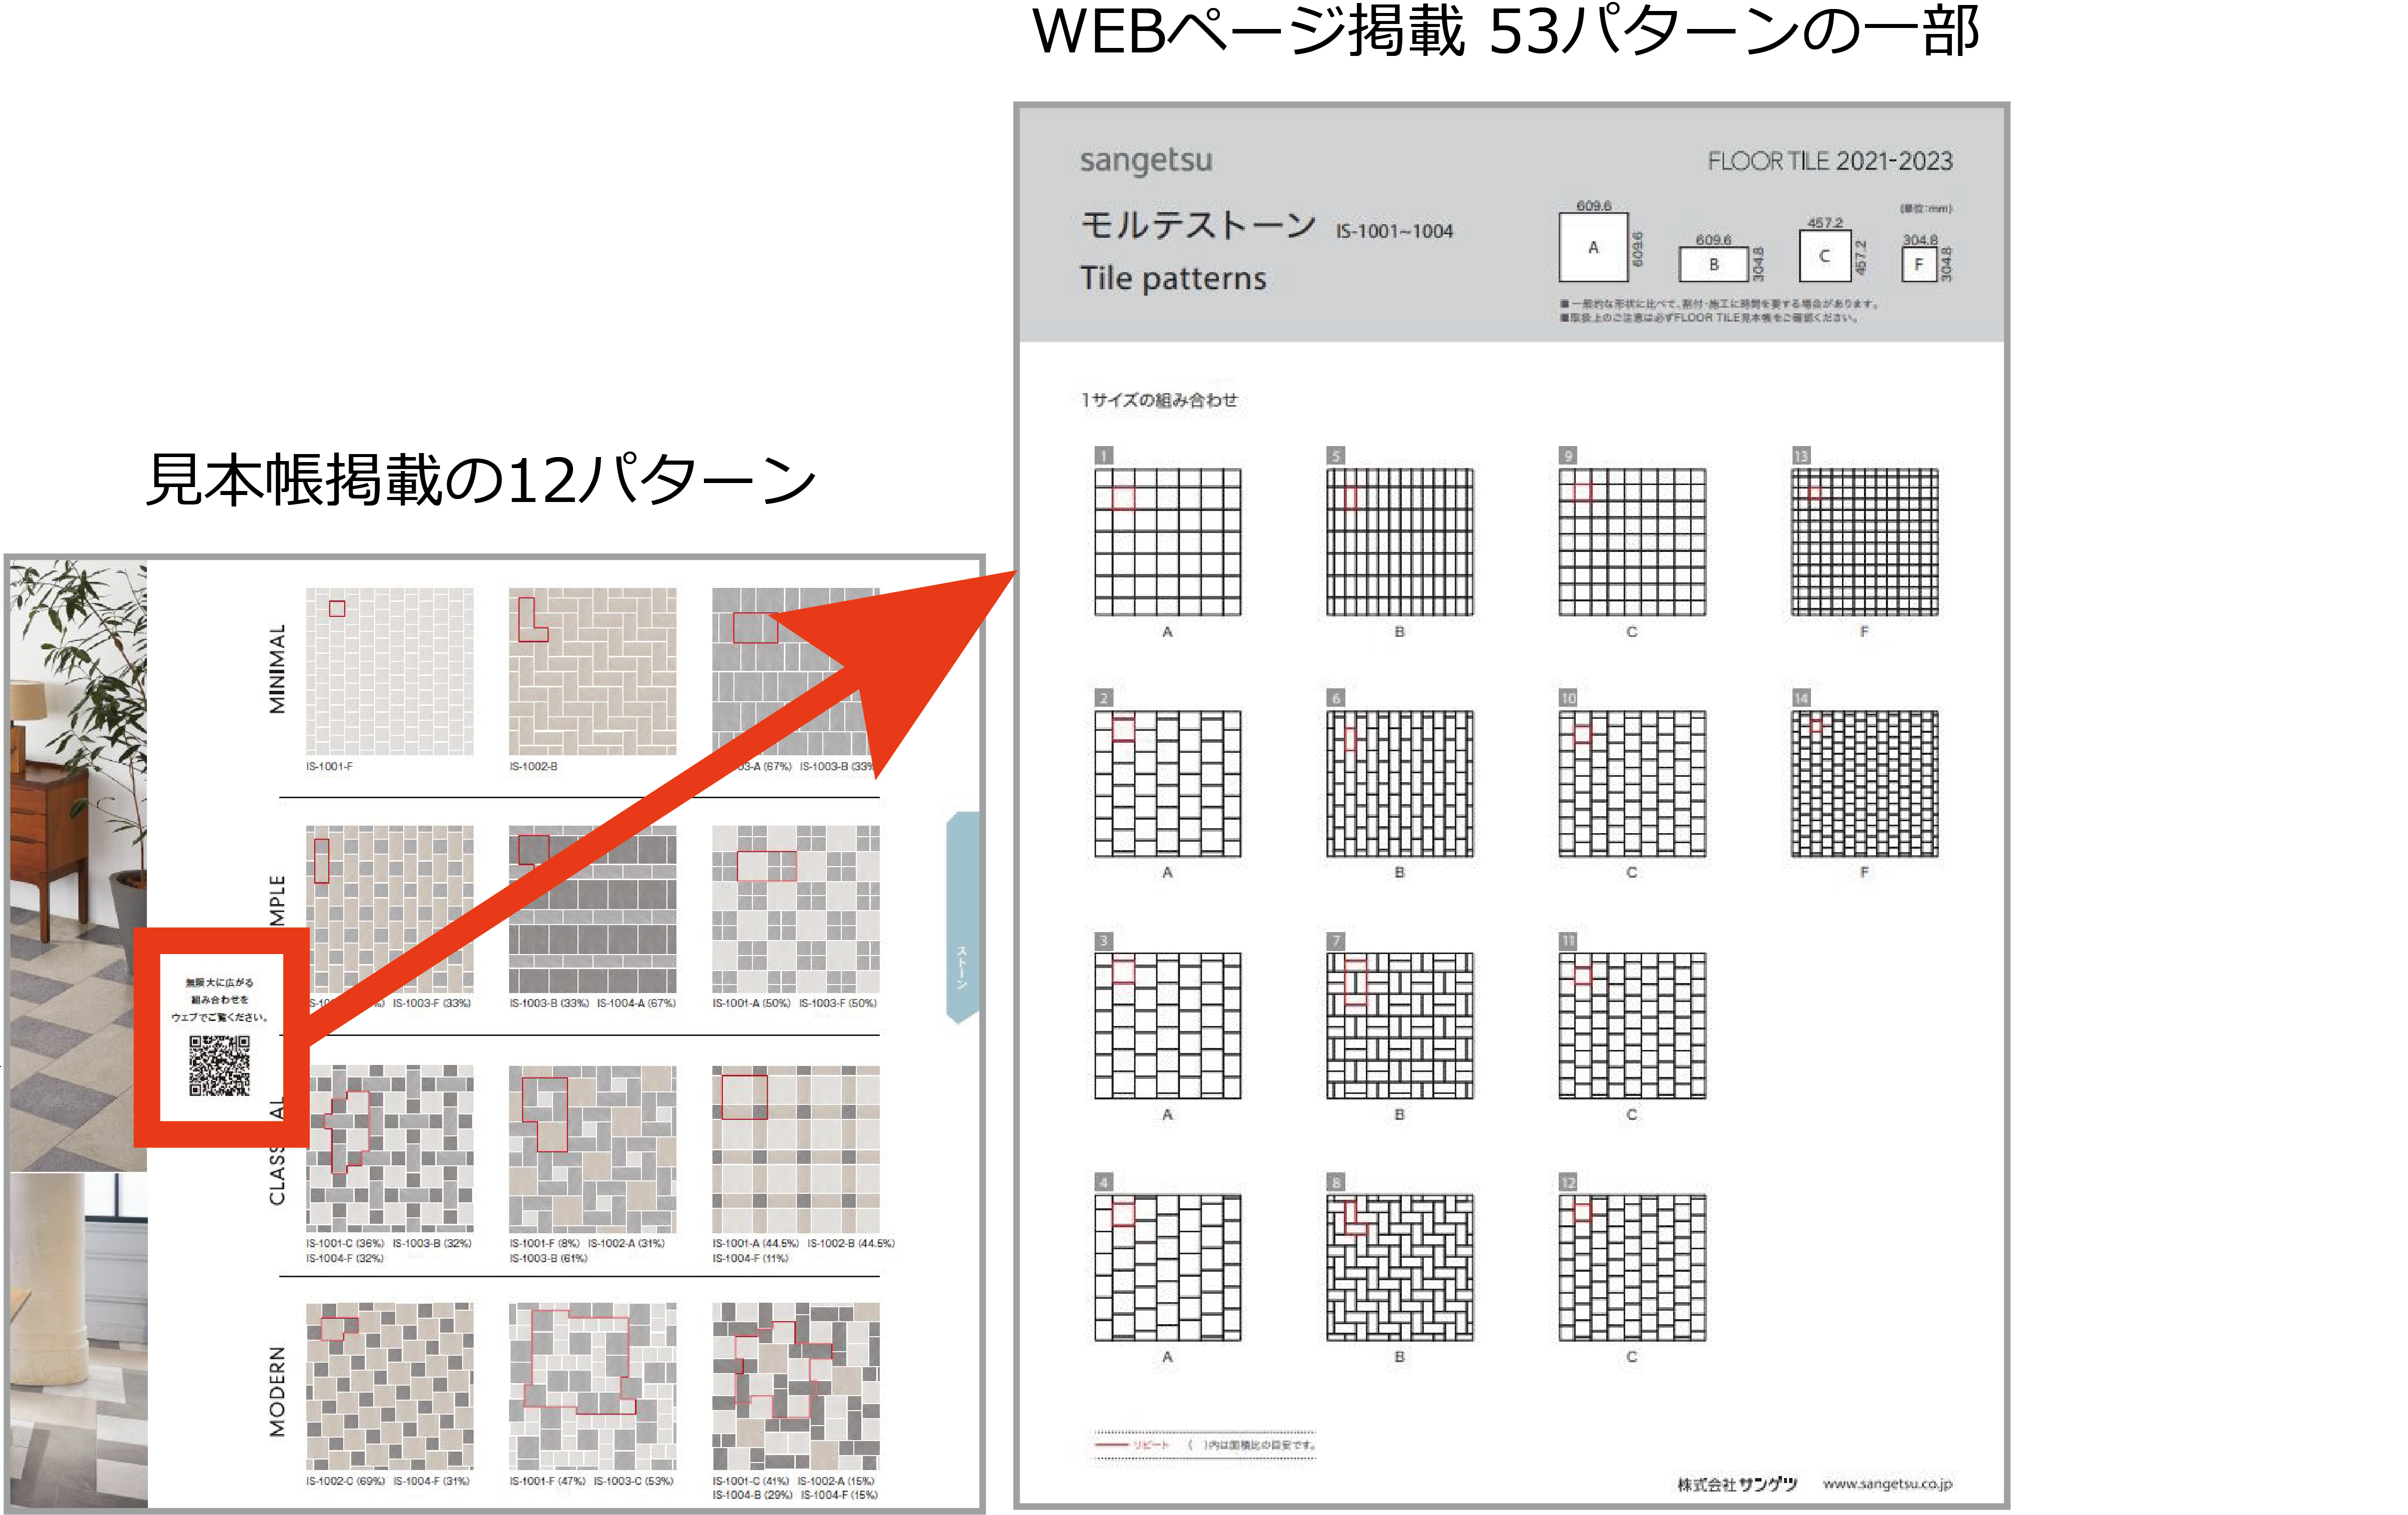2408x1515 pixels.
Task: Click the swatch labeled IS-1001-C (41%) IS-1002-A (15%)
Action: (x=796, y=1386)
